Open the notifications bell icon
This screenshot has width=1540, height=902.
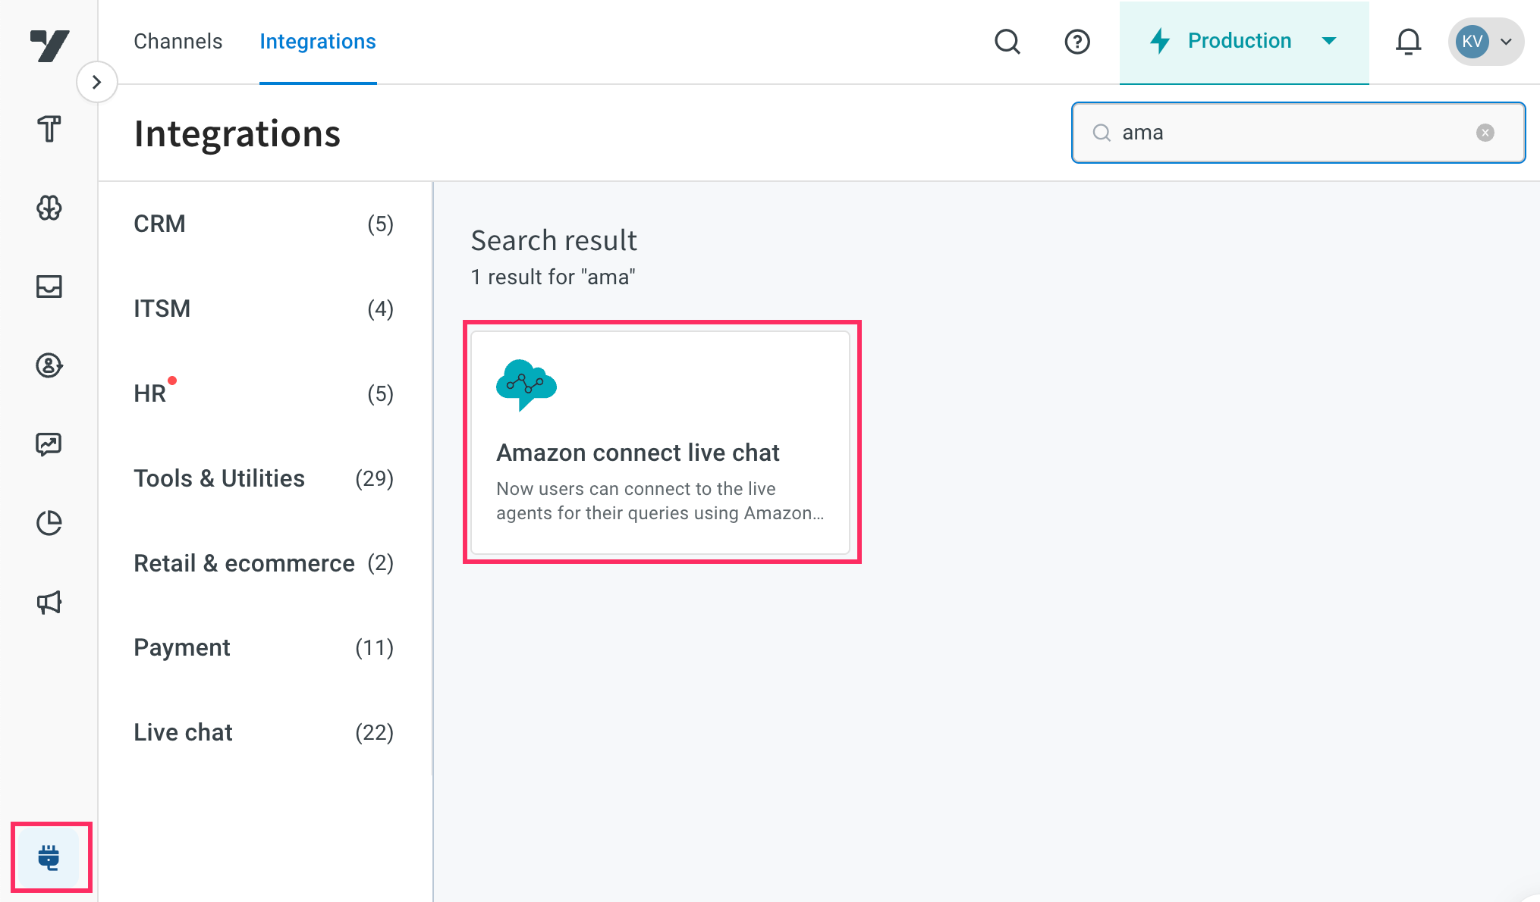click(1408, 42)
